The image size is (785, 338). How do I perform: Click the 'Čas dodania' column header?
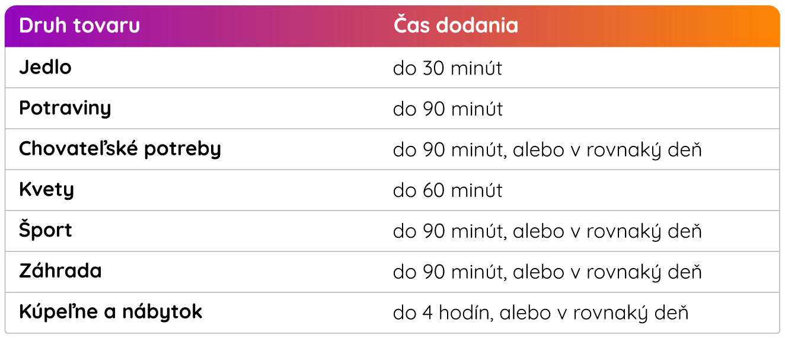click(x=455, y=26)
